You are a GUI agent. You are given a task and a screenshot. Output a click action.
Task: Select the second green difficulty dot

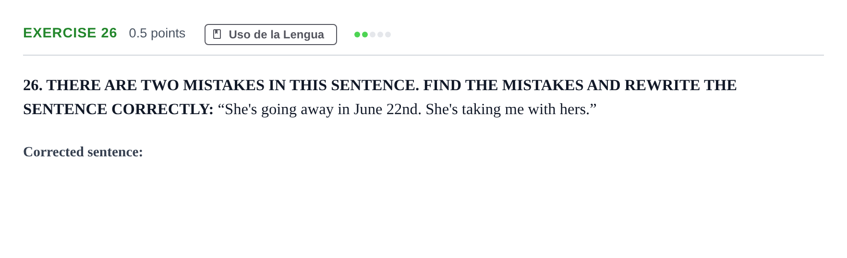coord(365,35)
